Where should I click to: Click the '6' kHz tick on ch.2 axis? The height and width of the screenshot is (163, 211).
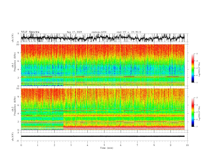[x=18, y=105]
